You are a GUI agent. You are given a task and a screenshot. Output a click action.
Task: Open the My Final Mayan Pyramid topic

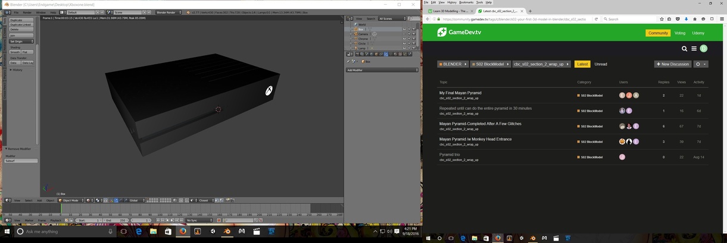(x=460, y=93)
